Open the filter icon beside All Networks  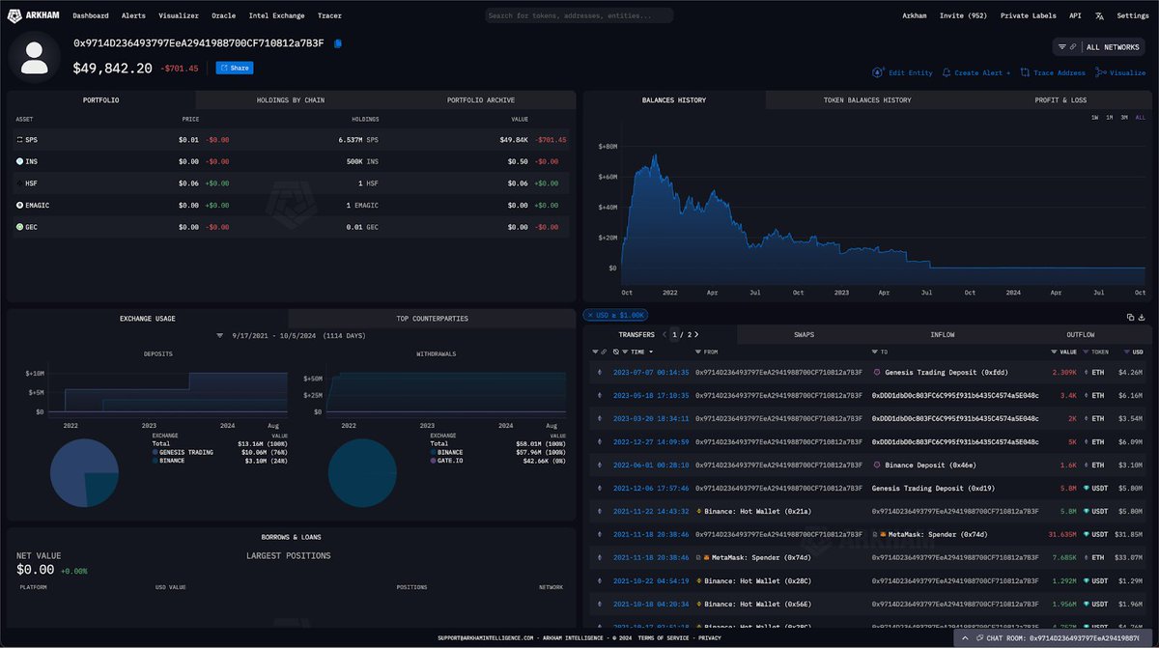(1061, 46)
